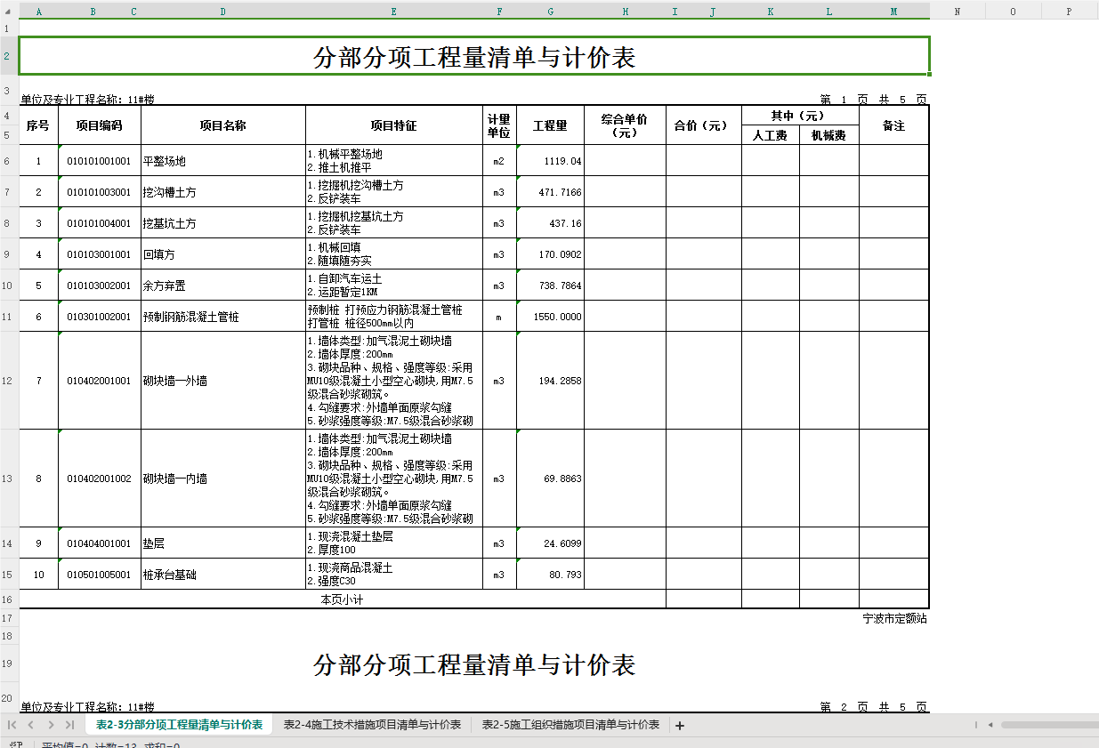Add a new sheet with the plus button
This screenshot has height=748, width=1099.
680,726
